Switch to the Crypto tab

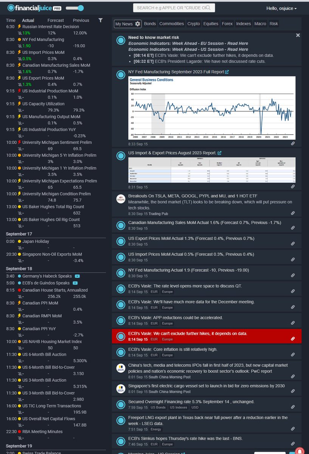pyautogui.click(x=194, y=23)
